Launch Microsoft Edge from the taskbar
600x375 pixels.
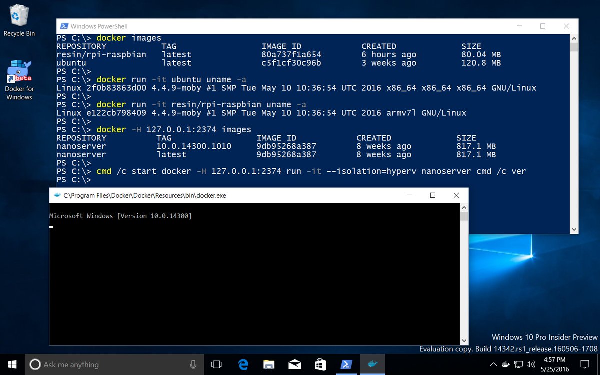click(243, 364)
